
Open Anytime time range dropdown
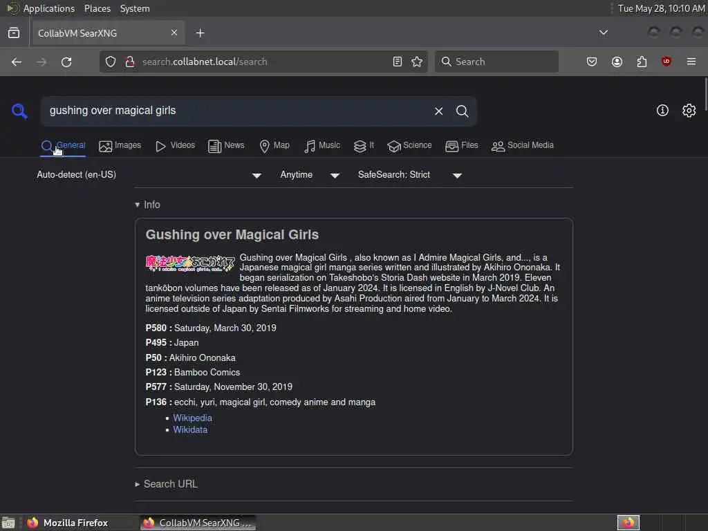[x=310, y=175]
